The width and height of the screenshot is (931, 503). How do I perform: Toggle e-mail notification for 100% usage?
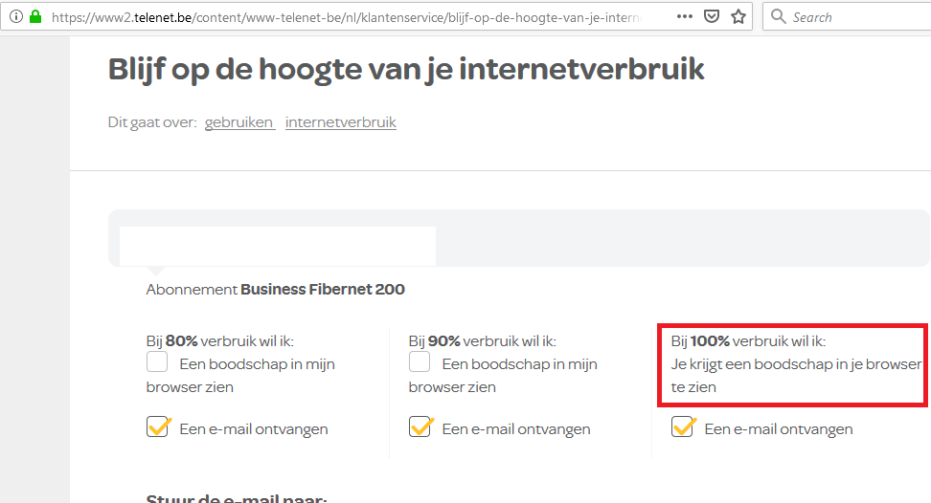click(683, 426)
